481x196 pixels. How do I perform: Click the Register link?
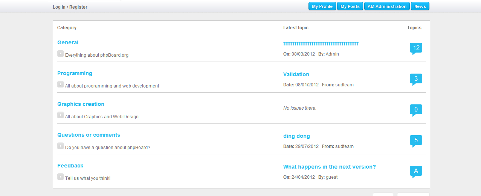tap(78, 7)
